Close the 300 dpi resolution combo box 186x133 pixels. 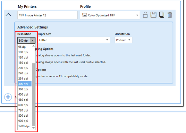26,40
